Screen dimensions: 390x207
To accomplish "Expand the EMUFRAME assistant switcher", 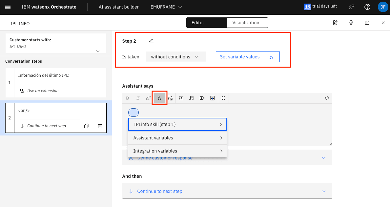I will 166,7.
